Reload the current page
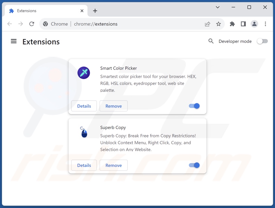 tap(32, 24)
